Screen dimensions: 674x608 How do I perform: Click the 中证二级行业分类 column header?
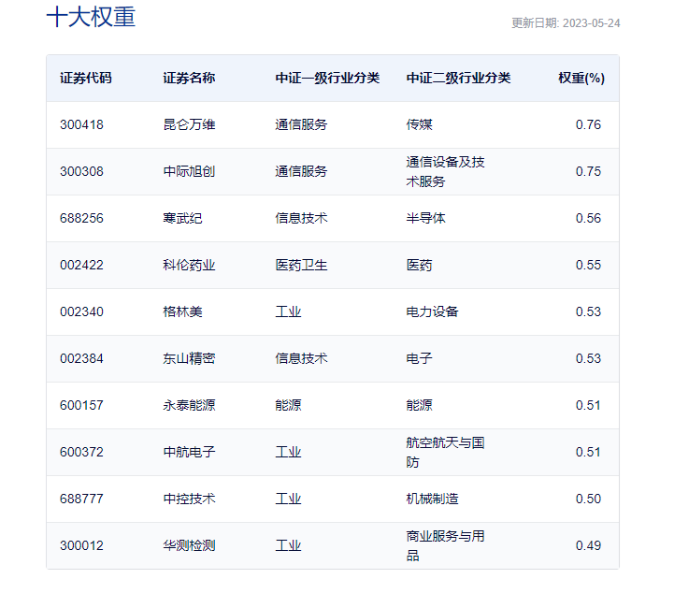pos(459,78)
